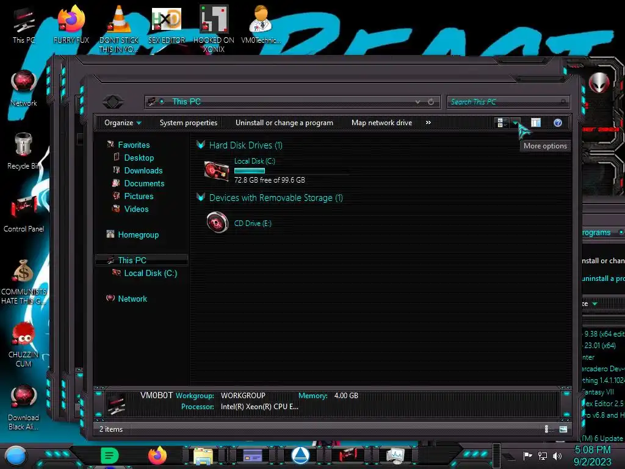
Task: Open the HOOKED ON XONIX desktop icon
Action: 214,29
